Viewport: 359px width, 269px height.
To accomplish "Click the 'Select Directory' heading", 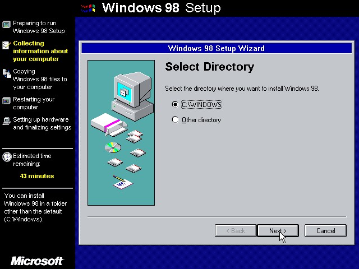I will [209, 67].
